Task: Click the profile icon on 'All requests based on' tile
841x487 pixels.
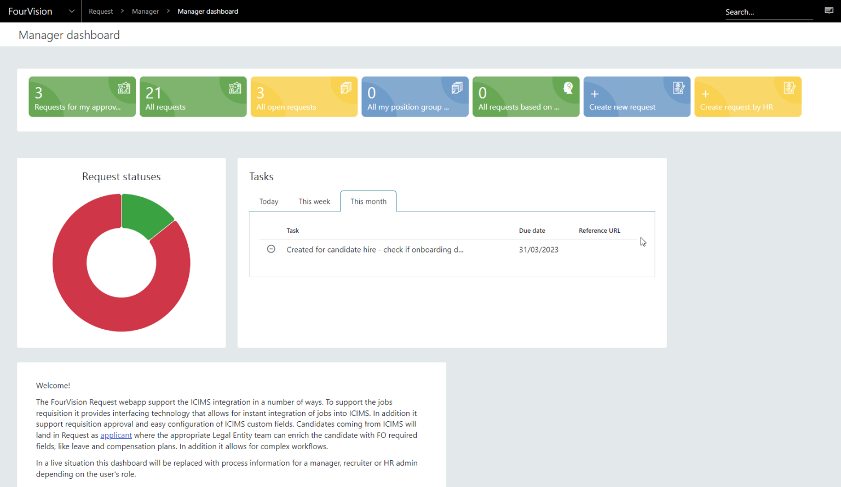Action: click(x=568, y=87)
